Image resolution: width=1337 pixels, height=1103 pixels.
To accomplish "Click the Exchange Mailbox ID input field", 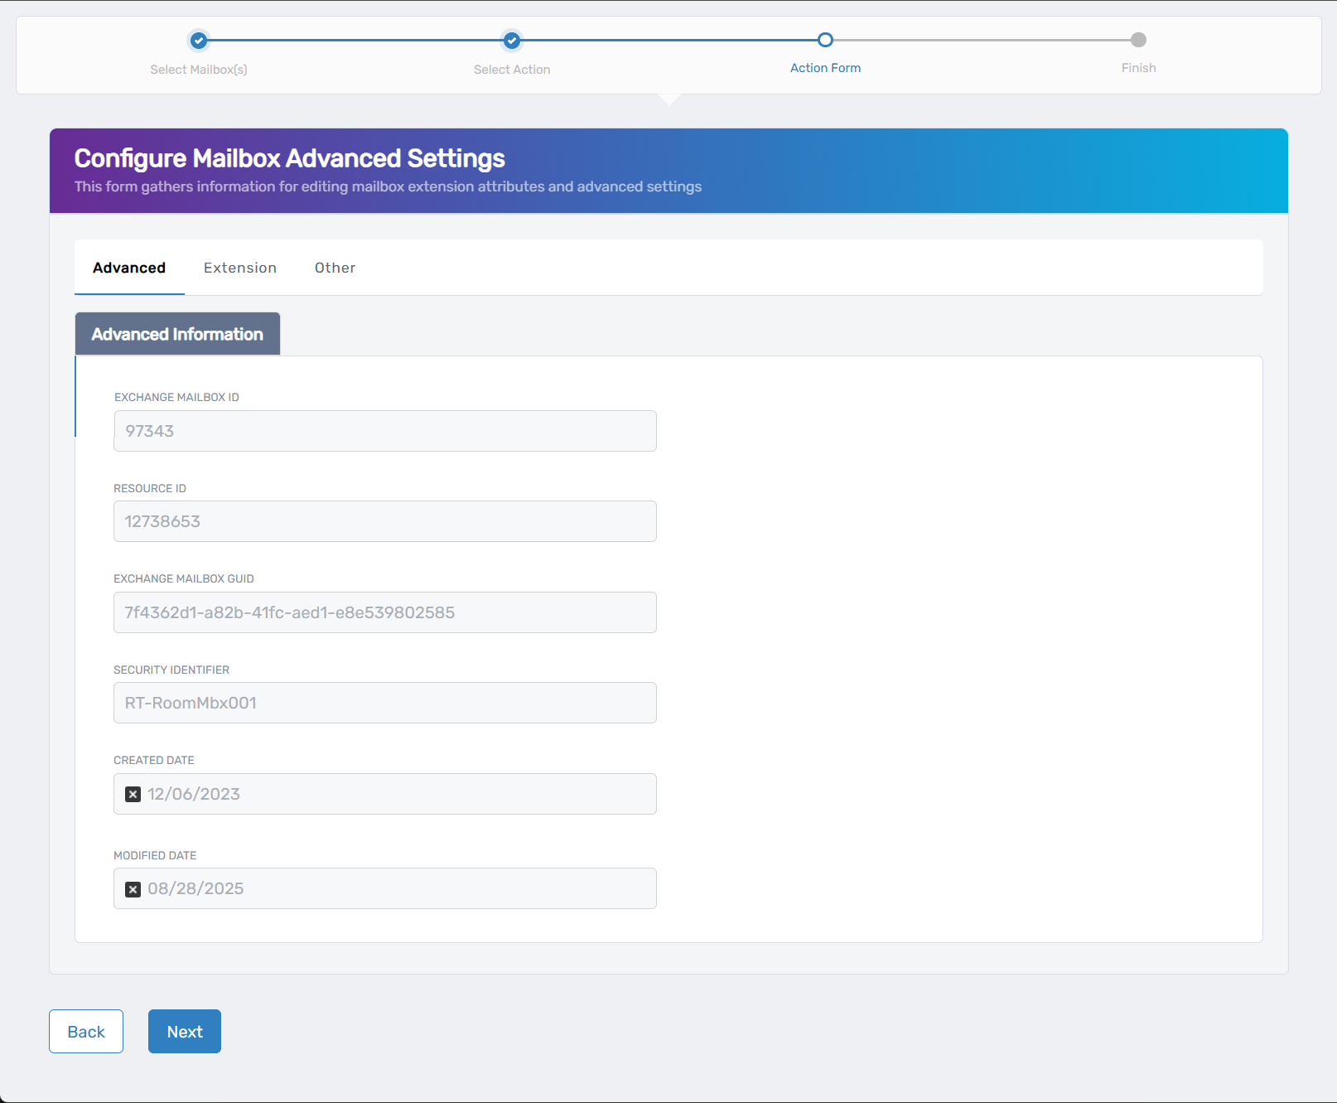I will point(384,431).
